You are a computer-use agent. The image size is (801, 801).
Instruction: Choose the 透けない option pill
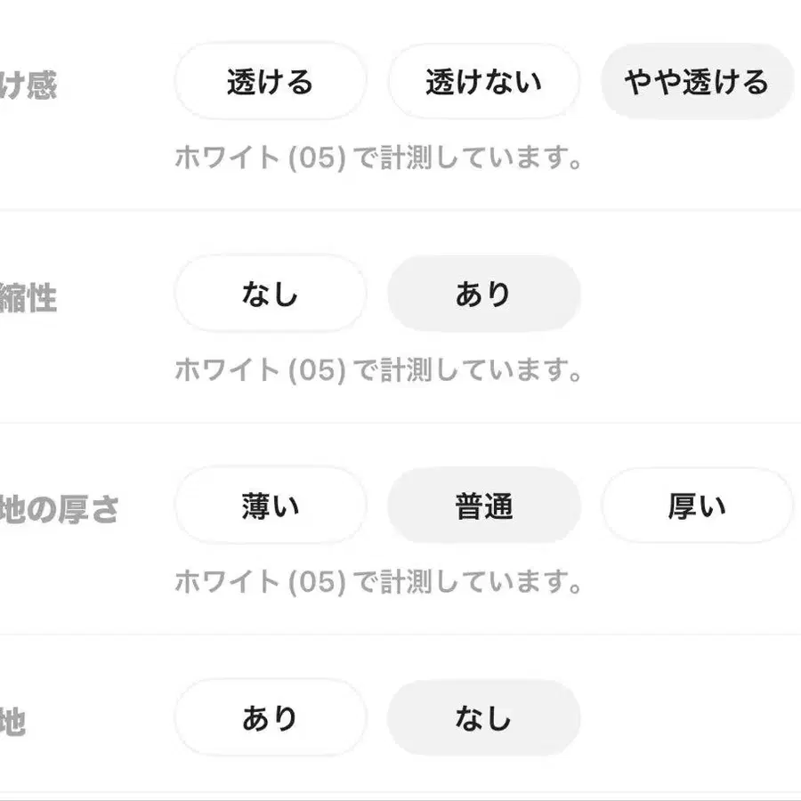pyautogui.click(x=484, y=81)
